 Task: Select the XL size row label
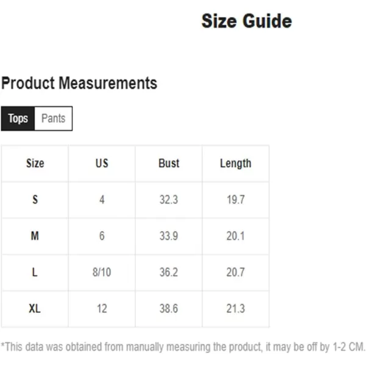(35, 309)
